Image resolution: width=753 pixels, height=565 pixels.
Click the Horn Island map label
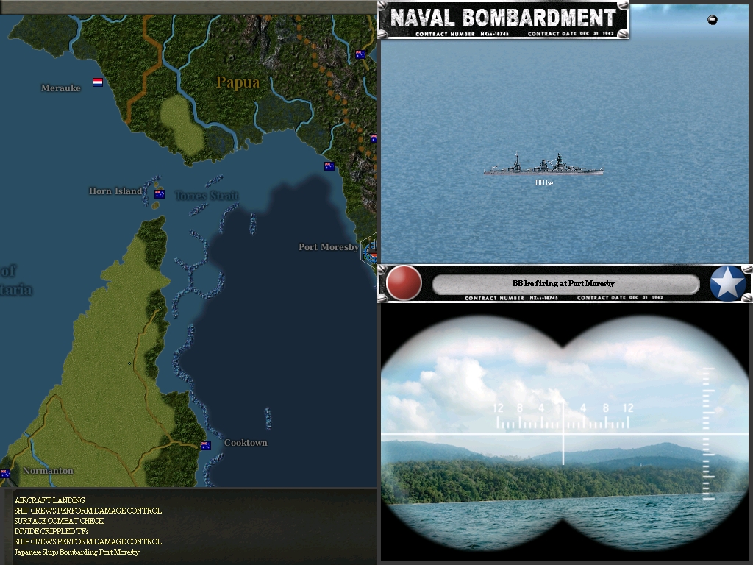[x=115, y=191]
